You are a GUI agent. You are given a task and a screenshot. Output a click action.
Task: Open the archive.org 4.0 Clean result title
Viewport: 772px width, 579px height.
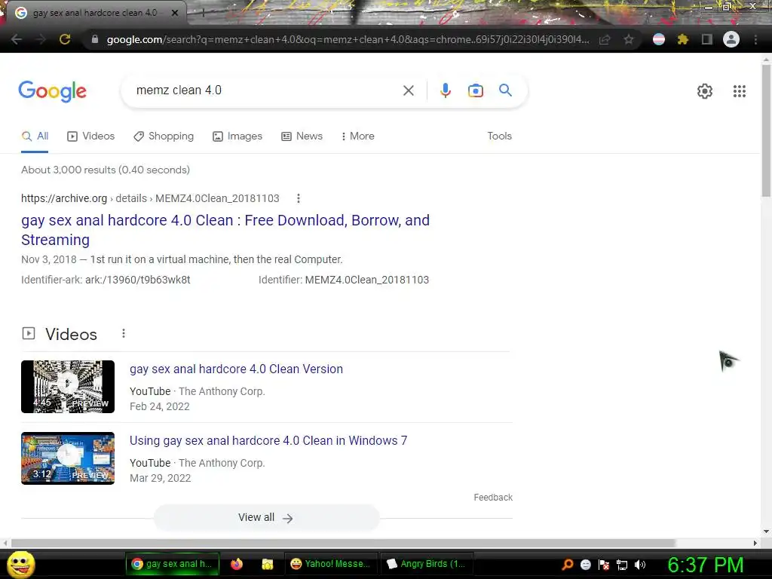pos(225,230)
